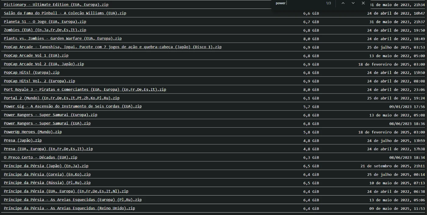Click Presa (Japão) zip link

(23, 140)
